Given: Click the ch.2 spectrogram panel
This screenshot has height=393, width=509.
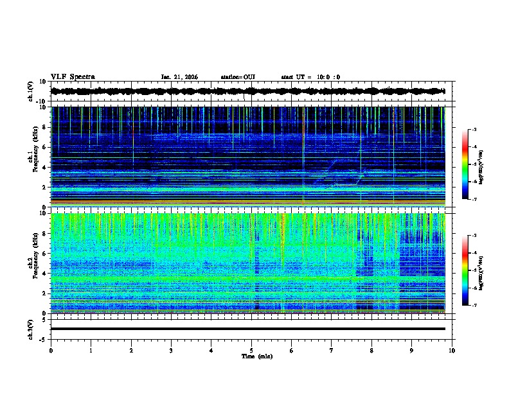Looking at the screenshot, I should click(x=248, y=263).
